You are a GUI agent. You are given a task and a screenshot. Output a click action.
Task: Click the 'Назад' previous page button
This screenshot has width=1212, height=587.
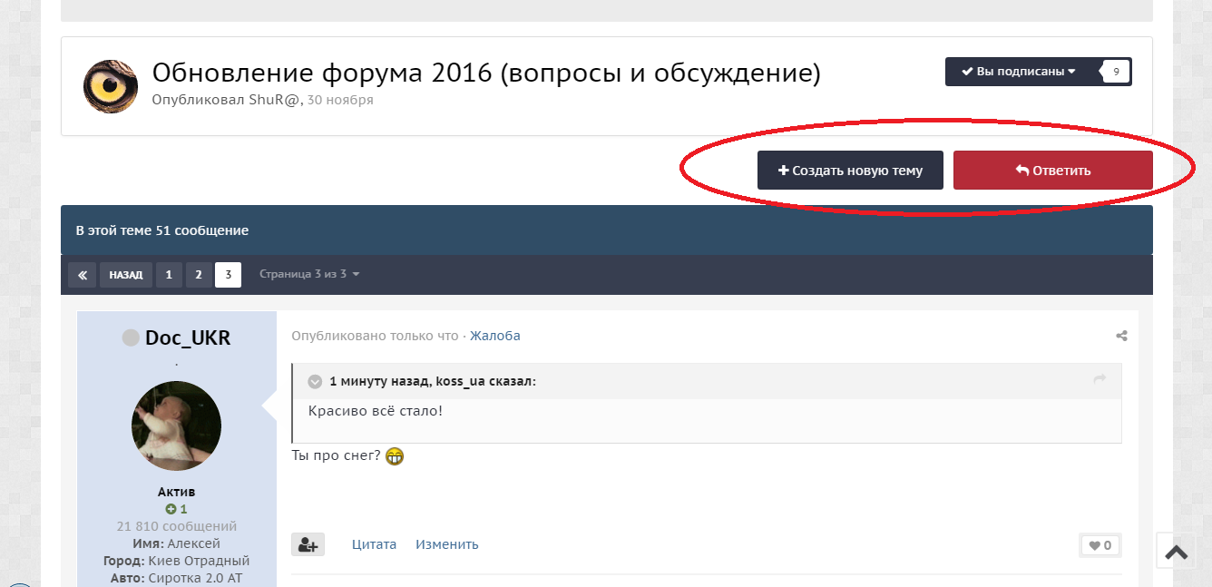(x=126, y=275)
